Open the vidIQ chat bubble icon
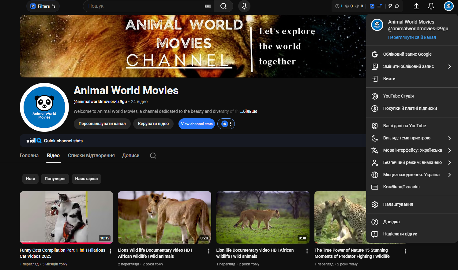The height and width of the screenshot is (270, 458). coord(397,6)
